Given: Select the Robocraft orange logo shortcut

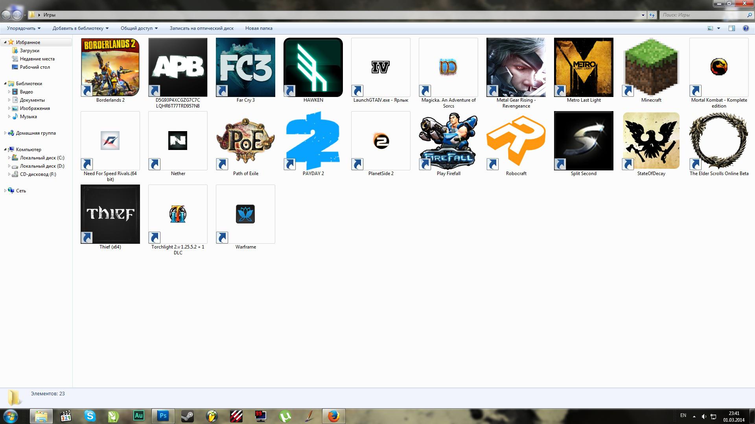Looking at the screenshot, I should click(516, 141).
